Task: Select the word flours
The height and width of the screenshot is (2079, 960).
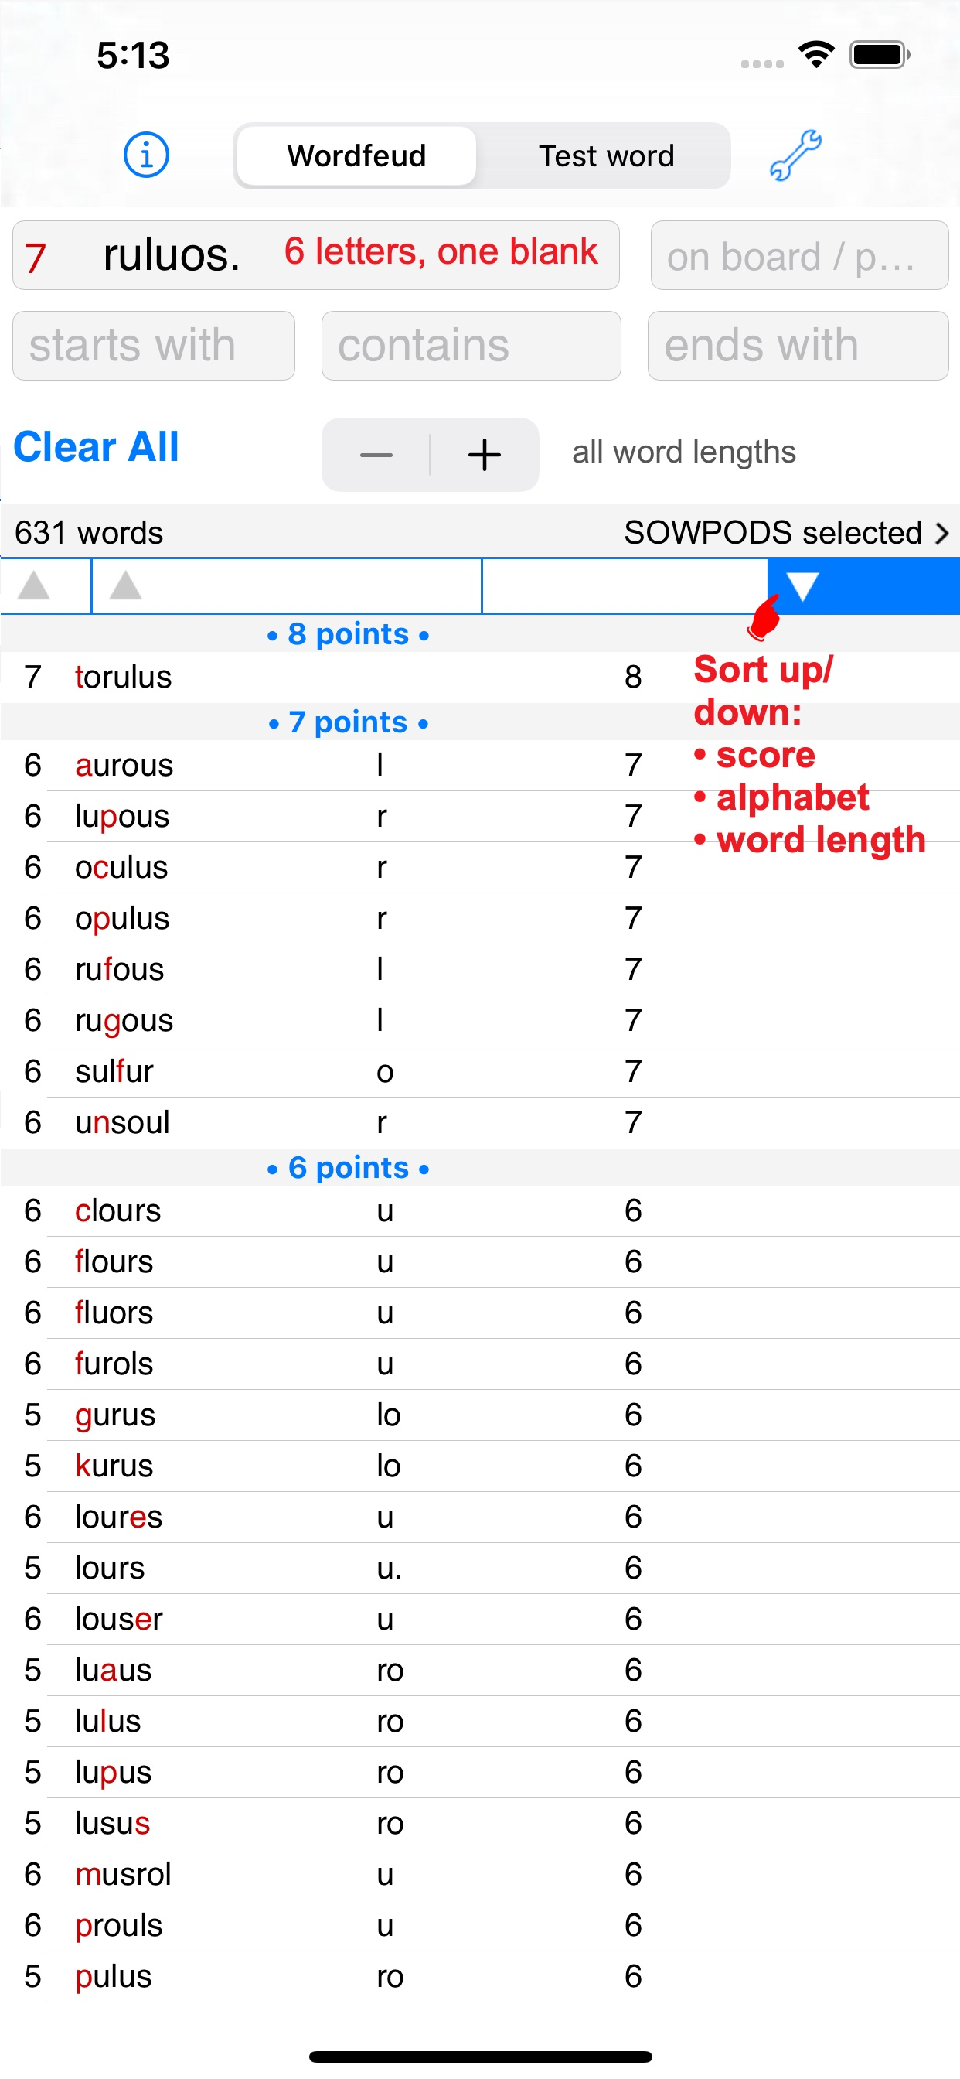Action: [114, 1261]
